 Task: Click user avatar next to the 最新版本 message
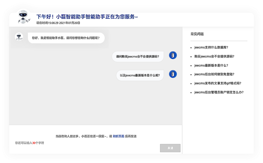(x=173, y=74)
